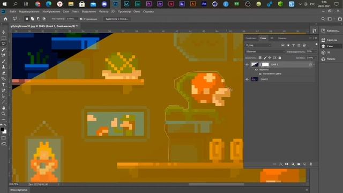Viewport: 343px width, 193px height.
Task: Open the Фильтр menu
Action: pos(103,12)
